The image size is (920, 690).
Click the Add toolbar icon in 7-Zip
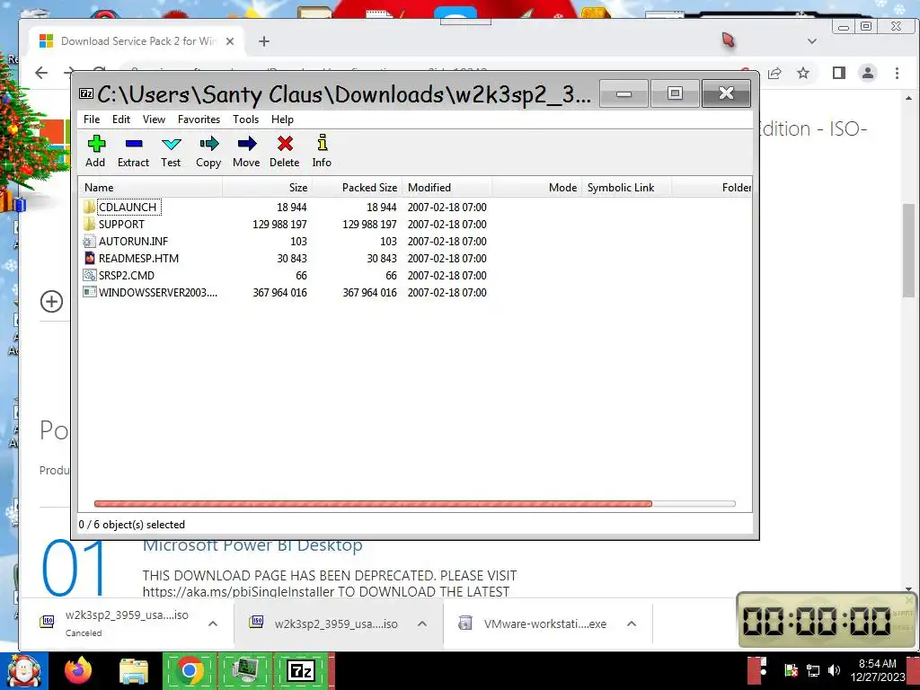[95, 145]
